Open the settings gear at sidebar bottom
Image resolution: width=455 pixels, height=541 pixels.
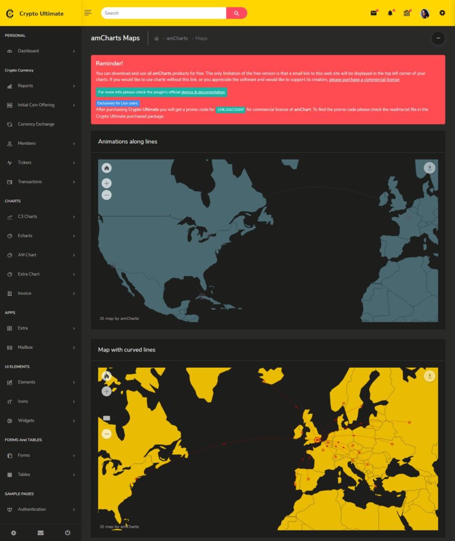click(x=13, y=533)
